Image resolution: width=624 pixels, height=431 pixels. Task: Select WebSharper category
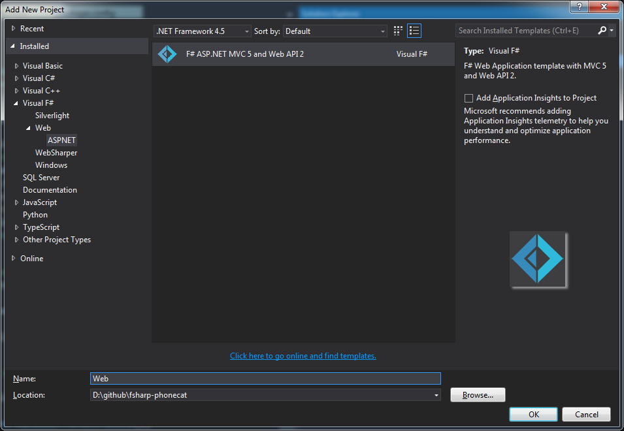[56, 153]
